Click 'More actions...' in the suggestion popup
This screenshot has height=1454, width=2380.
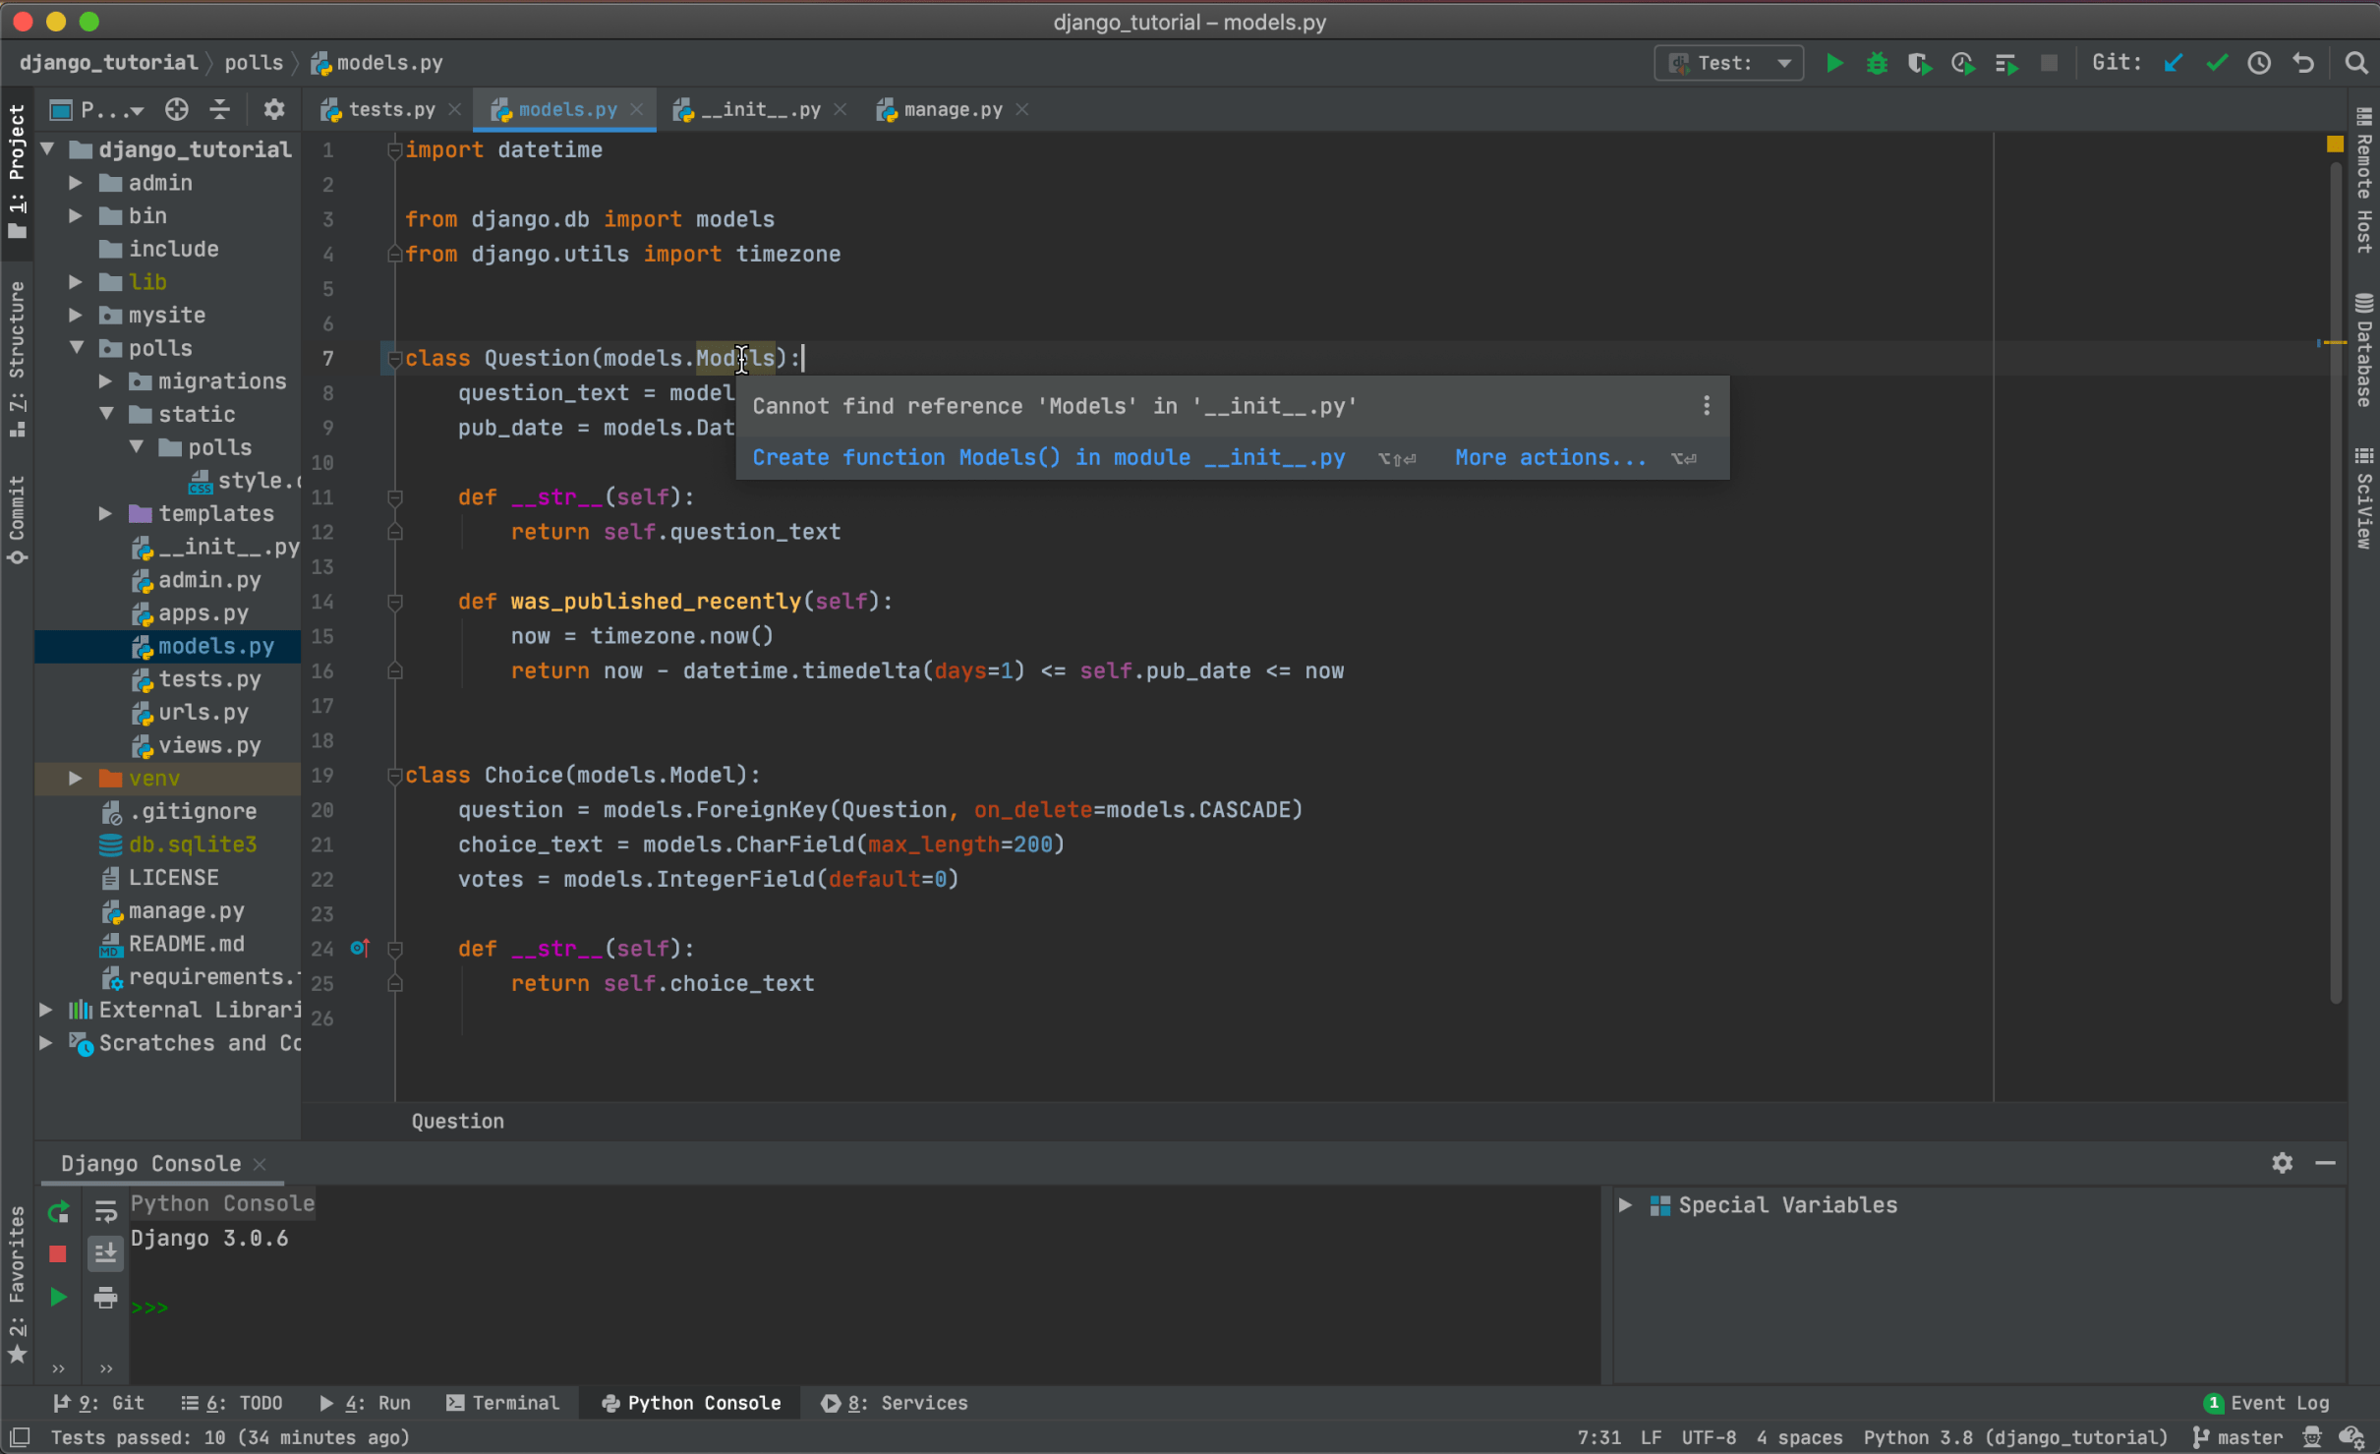(x=1550, y=457)
